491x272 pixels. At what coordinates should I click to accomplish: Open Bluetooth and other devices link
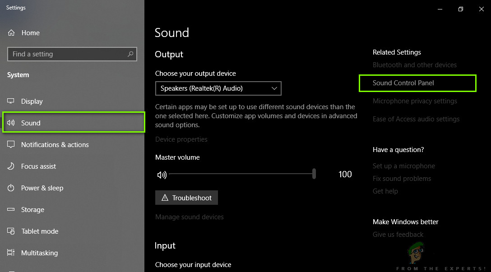click(x=414, y=65)
